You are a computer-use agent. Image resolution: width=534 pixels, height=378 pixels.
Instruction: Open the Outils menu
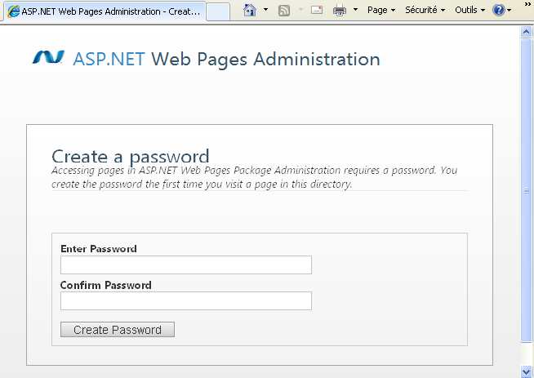469,11
